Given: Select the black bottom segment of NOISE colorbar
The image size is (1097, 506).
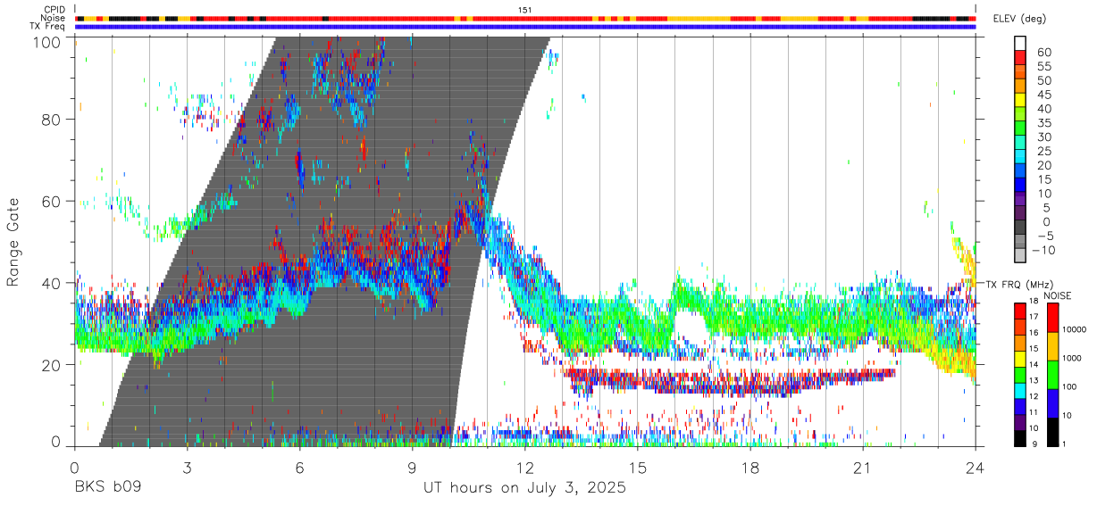Looking at the screenshot, I should point(1054,431).
